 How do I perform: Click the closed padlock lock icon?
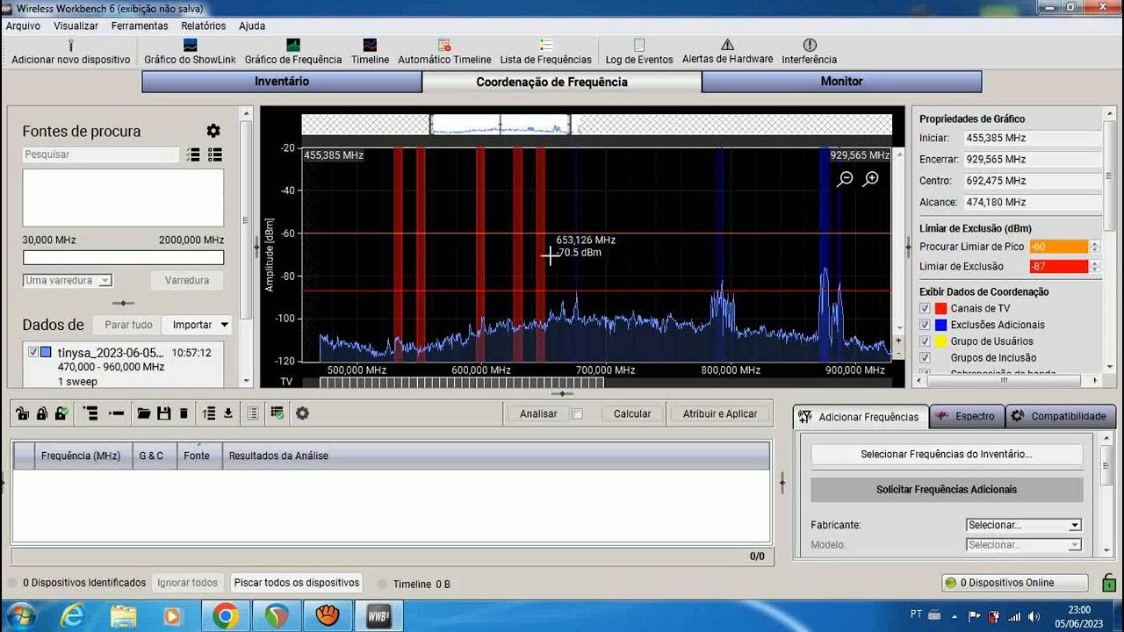point(41,413)
